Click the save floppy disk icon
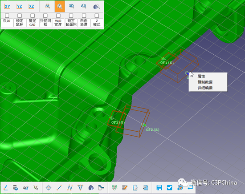Image resolution: width=245 pixels, height=194 pixels. coord(159,187)
